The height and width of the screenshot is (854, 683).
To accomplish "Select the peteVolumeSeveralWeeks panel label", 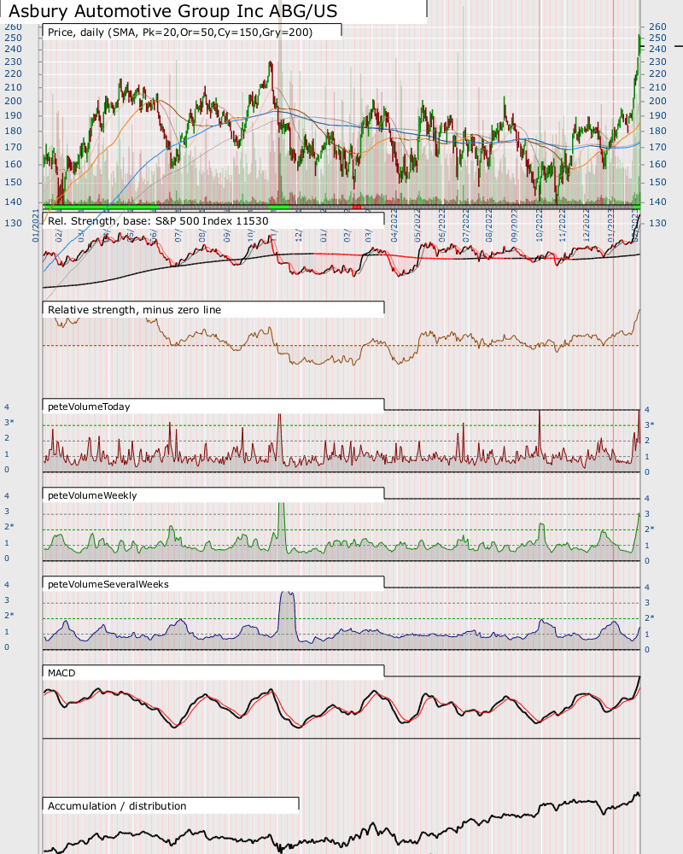I will pos(108,584).
